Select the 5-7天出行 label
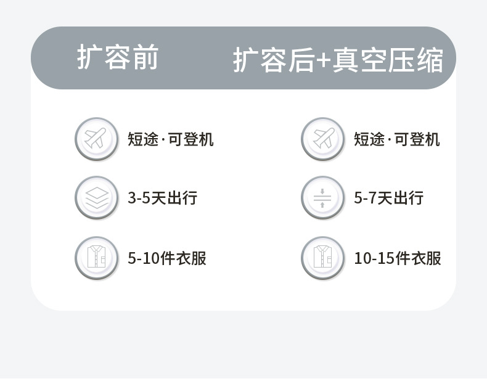Screen dimensions: 487x381 (x=388, y=198)
